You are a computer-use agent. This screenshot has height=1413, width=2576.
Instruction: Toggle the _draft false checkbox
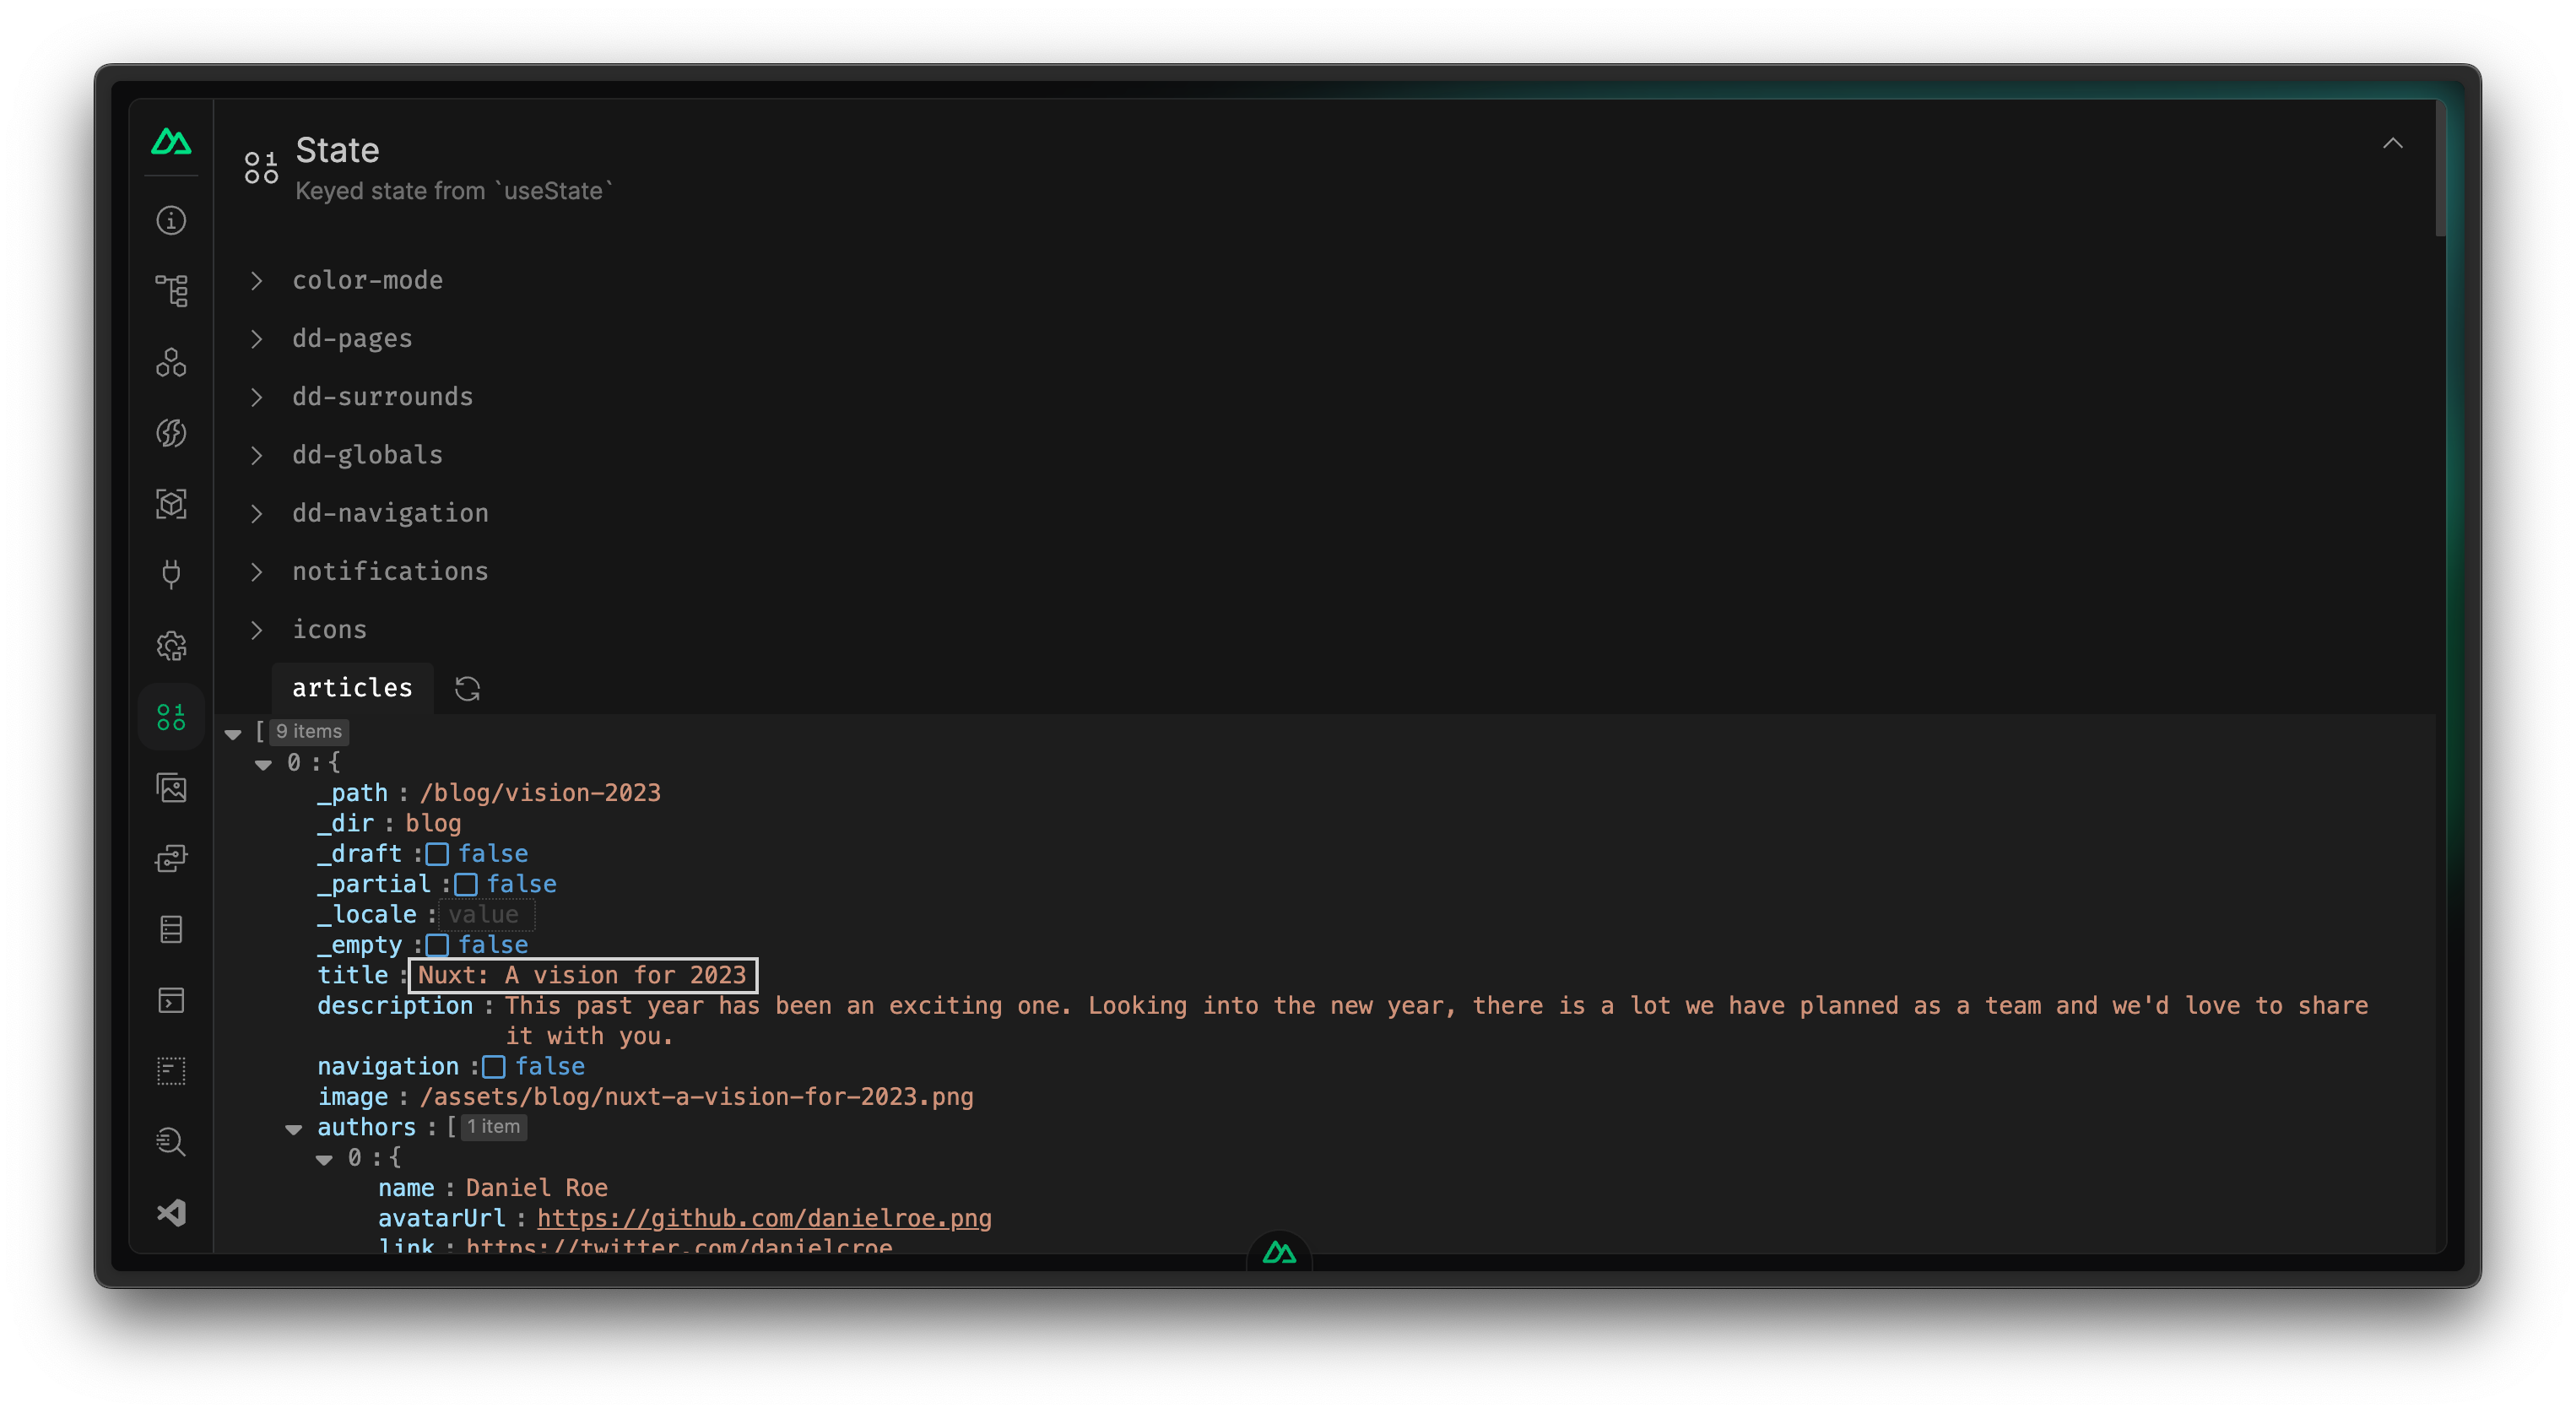click(x=435, y=853)
